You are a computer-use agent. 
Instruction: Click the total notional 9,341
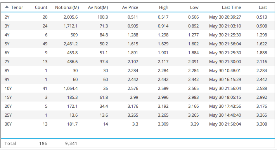click(71, 143)
